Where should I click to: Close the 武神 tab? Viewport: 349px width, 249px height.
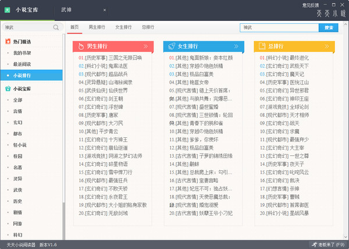click(105, 10)
